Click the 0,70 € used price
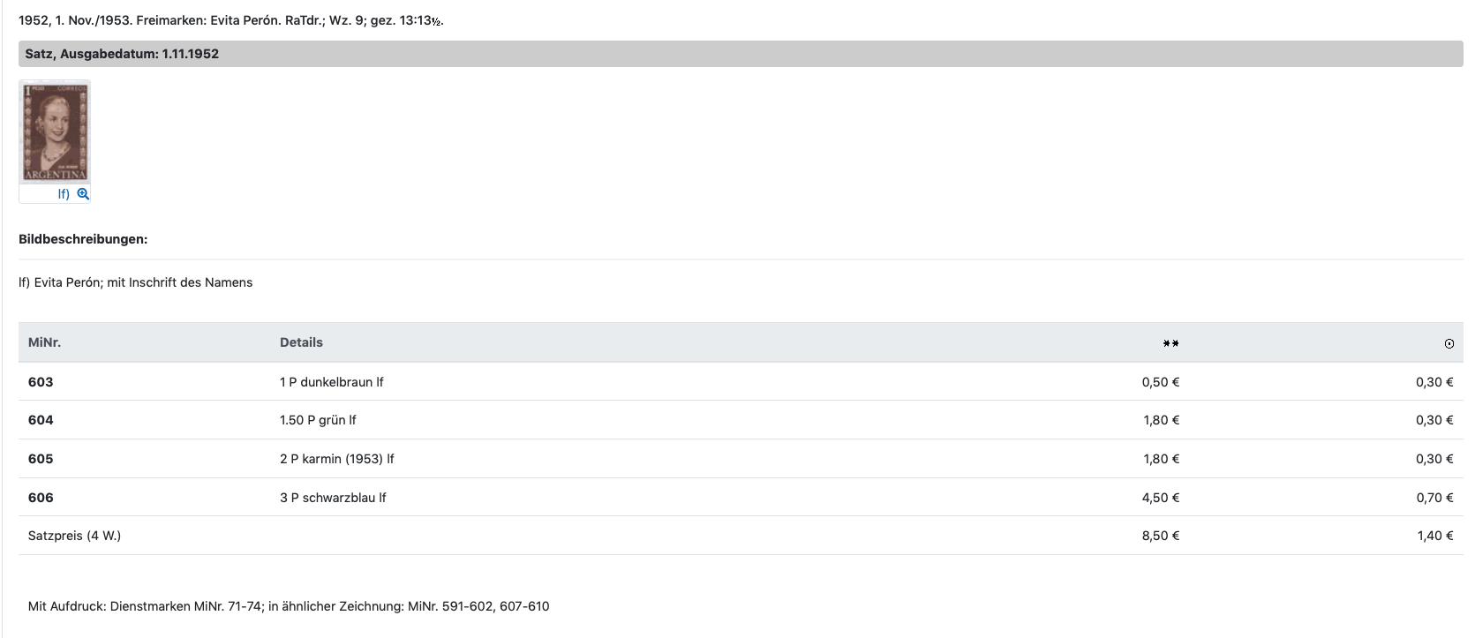 pyautogui.click(x=1434, y=498)
